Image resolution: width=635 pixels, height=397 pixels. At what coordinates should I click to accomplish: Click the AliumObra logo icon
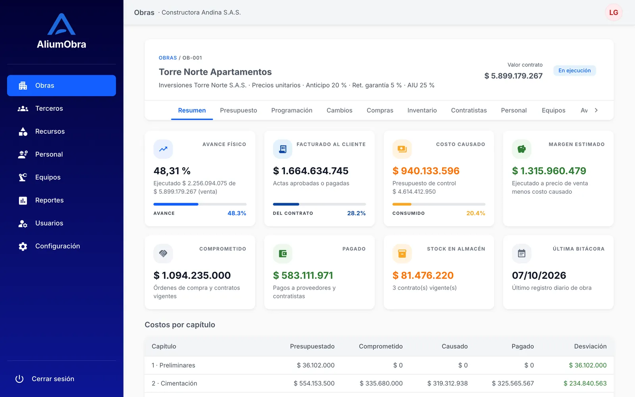(62, 24)
